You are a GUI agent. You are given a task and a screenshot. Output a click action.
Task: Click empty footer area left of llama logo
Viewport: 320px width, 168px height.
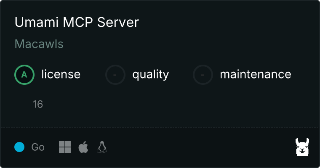coord(200,147)
